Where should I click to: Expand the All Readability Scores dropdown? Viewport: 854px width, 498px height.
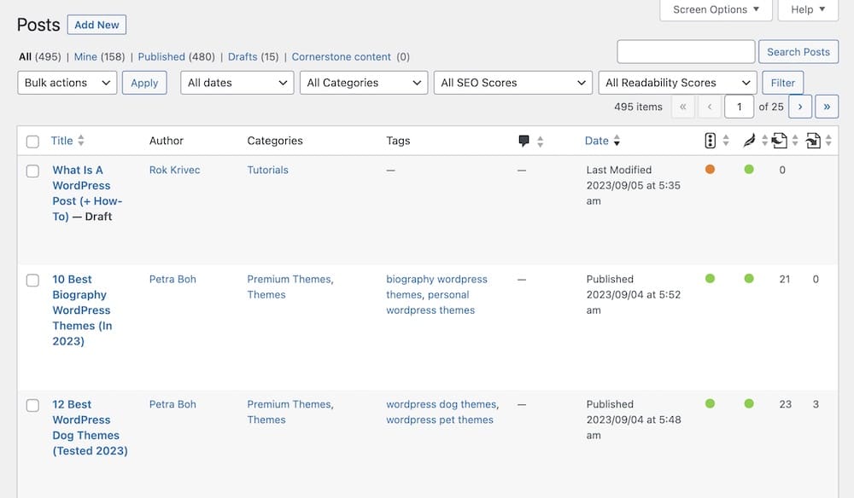point(677,83)
